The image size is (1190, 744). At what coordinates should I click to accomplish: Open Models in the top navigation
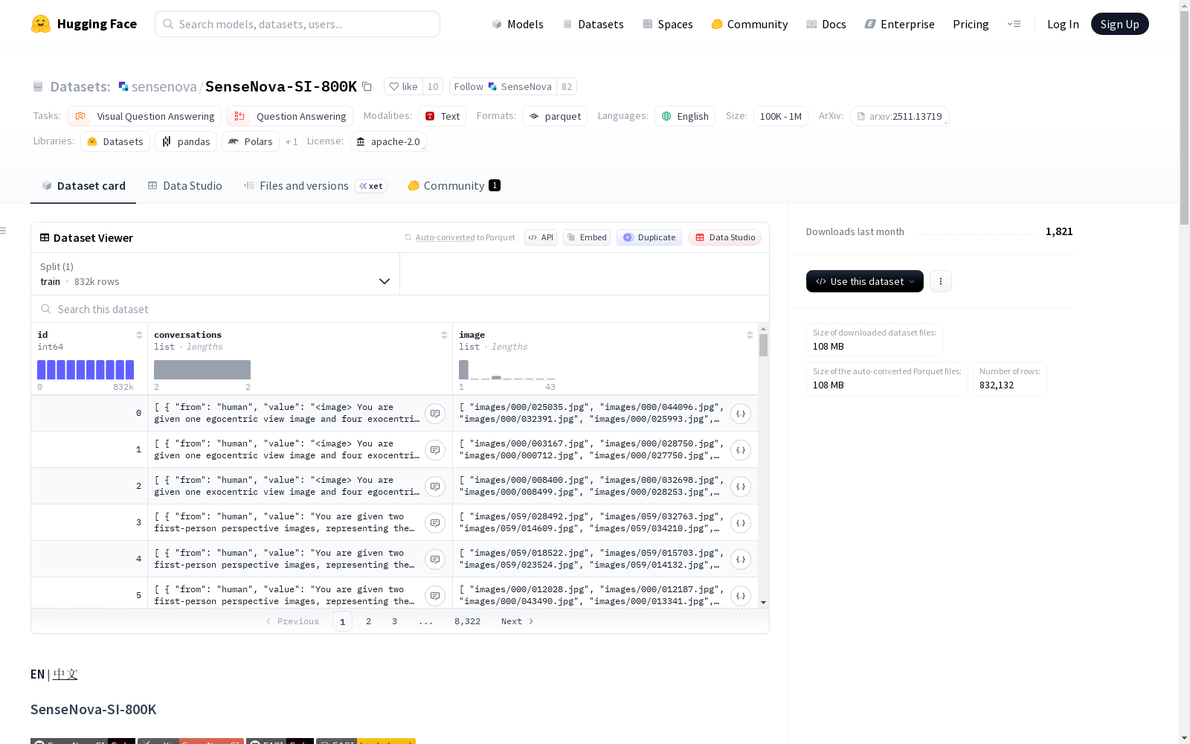[518, 24]
